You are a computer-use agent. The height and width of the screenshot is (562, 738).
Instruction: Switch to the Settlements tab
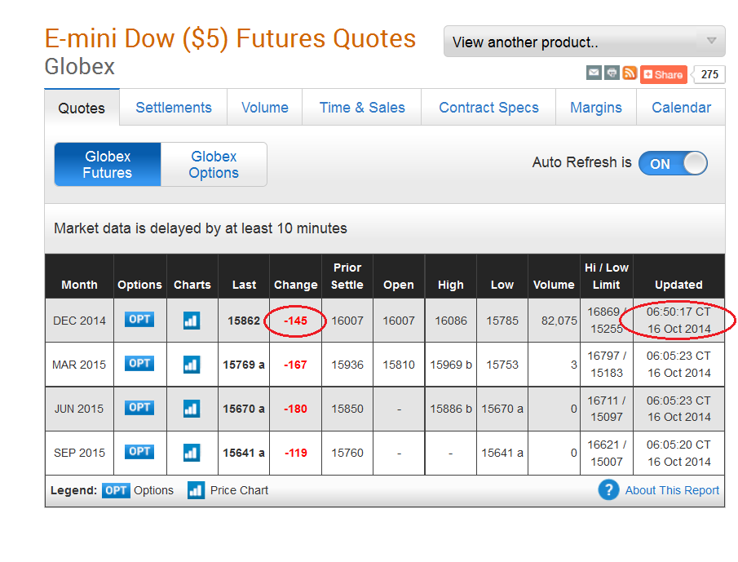click(174, 108)
